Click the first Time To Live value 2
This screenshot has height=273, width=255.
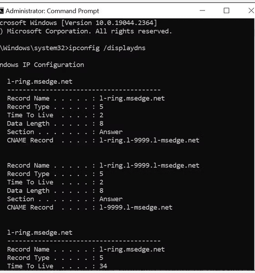click(101, 115)
